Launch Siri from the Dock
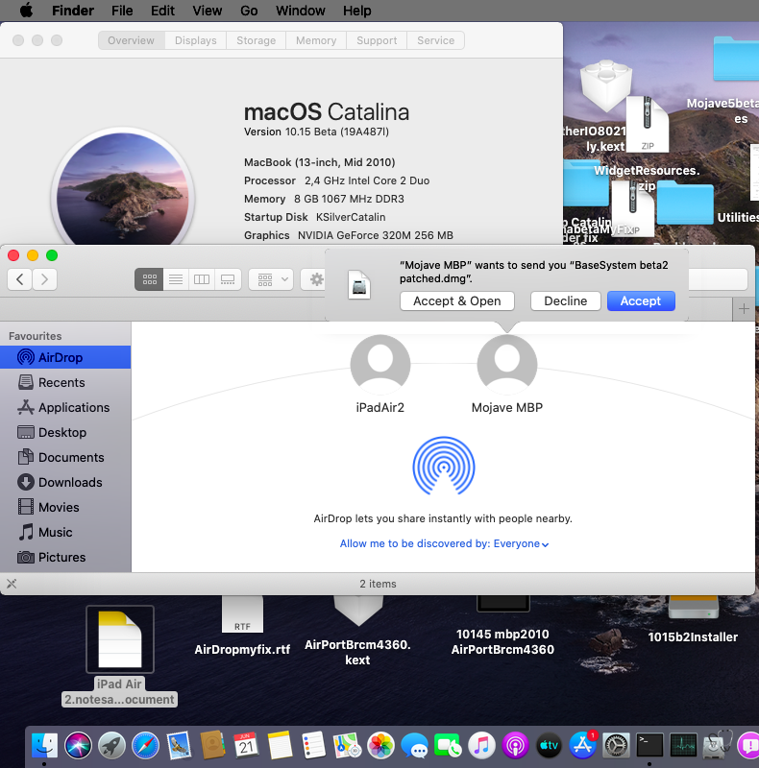Viewport: 759px width, 768px height. (x=78, y=746)
